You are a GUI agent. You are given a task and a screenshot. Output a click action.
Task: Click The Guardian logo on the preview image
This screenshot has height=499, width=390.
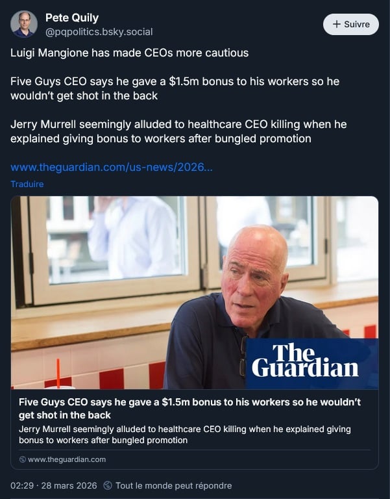305,361
